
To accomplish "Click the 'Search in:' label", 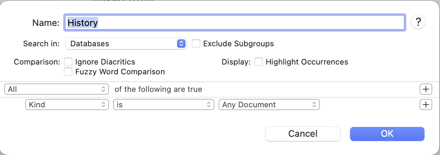I will (41, 44).
